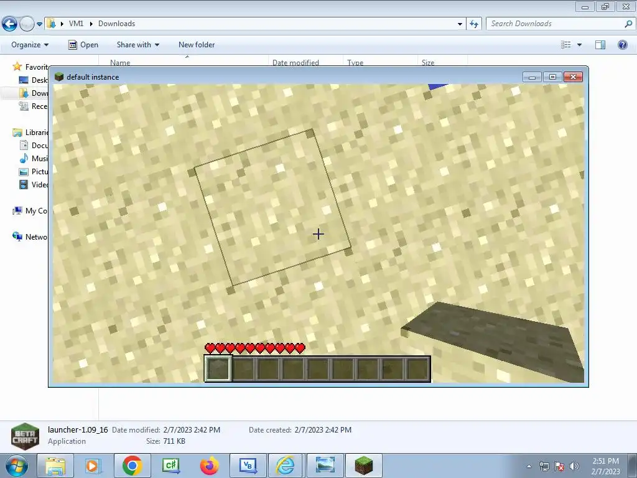
Task: Select first hotbar slot in Minecraft
Action: point(218,368)
